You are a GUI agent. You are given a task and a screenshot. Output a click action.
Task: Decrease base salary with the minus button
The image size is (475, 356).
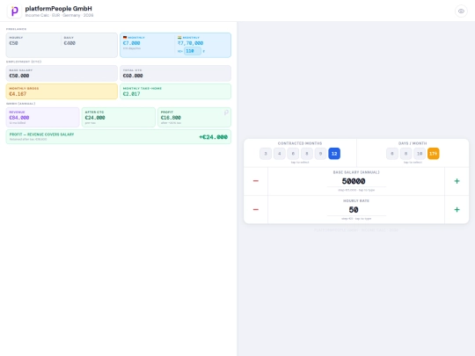point(256,181)
